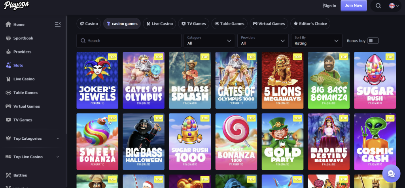Click the Sign In link
Viewport: 405px width, 188px height.
[329, 6]
